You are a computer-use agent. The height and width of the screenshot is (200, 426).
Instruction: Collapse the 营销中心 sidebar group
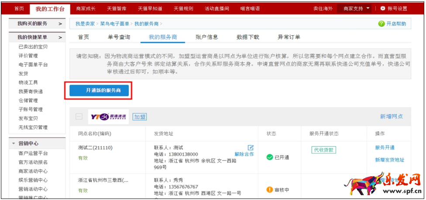tap(15, 144)
